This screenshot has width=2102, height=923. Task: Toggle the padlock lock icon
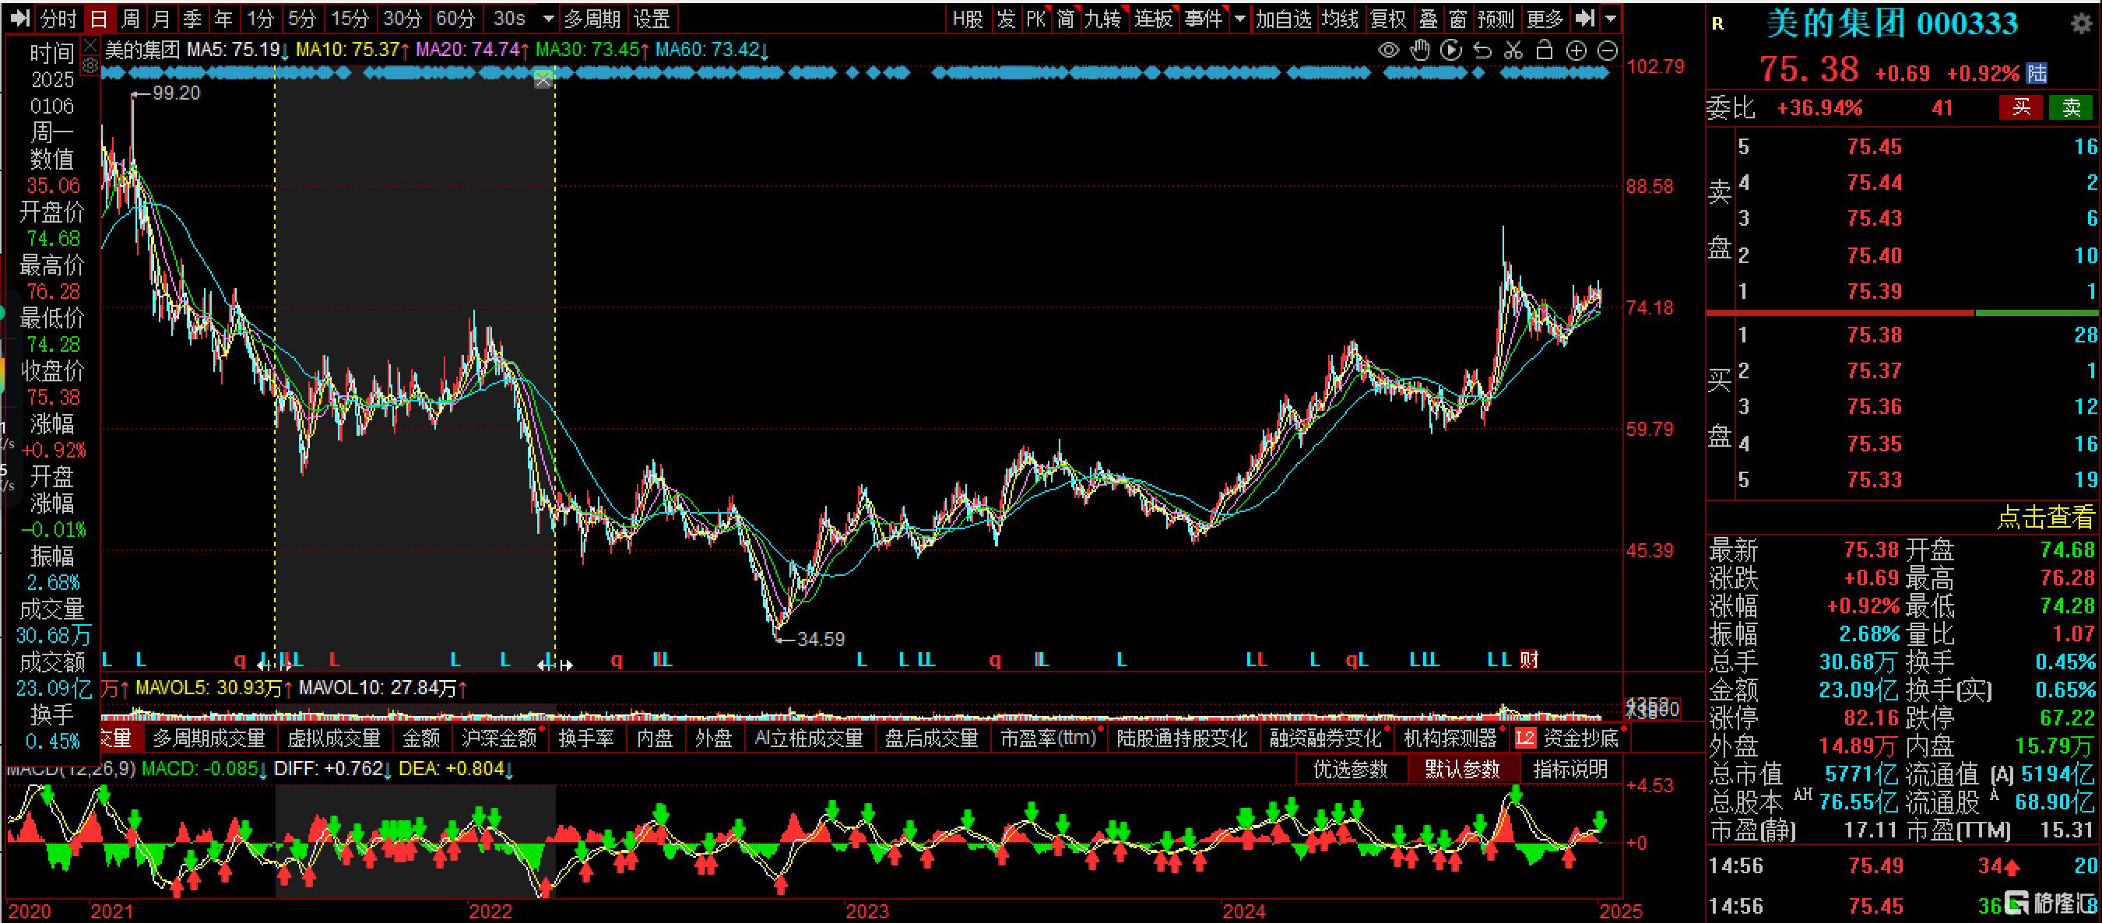click(1544, 51)
